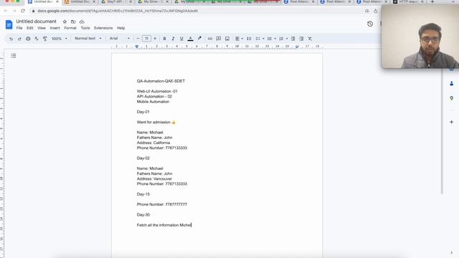Open the Contacts side panel icon
This screenshot has height=258, width=459.
(451, 84)
